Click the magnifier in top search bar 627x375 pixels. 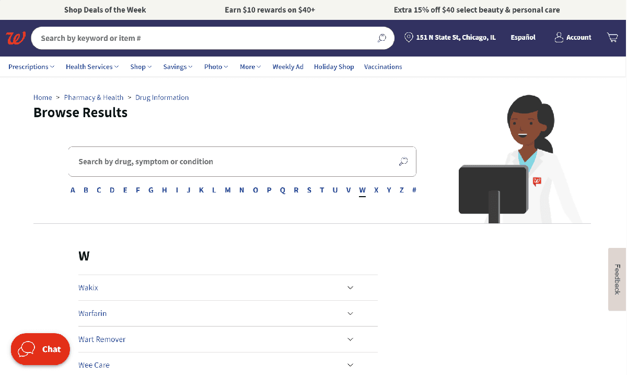tap(382, 38)
